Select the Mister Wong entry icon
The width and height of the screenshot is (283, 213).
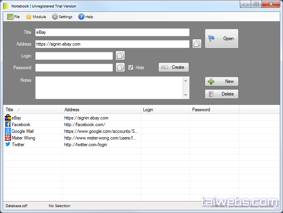8,138
